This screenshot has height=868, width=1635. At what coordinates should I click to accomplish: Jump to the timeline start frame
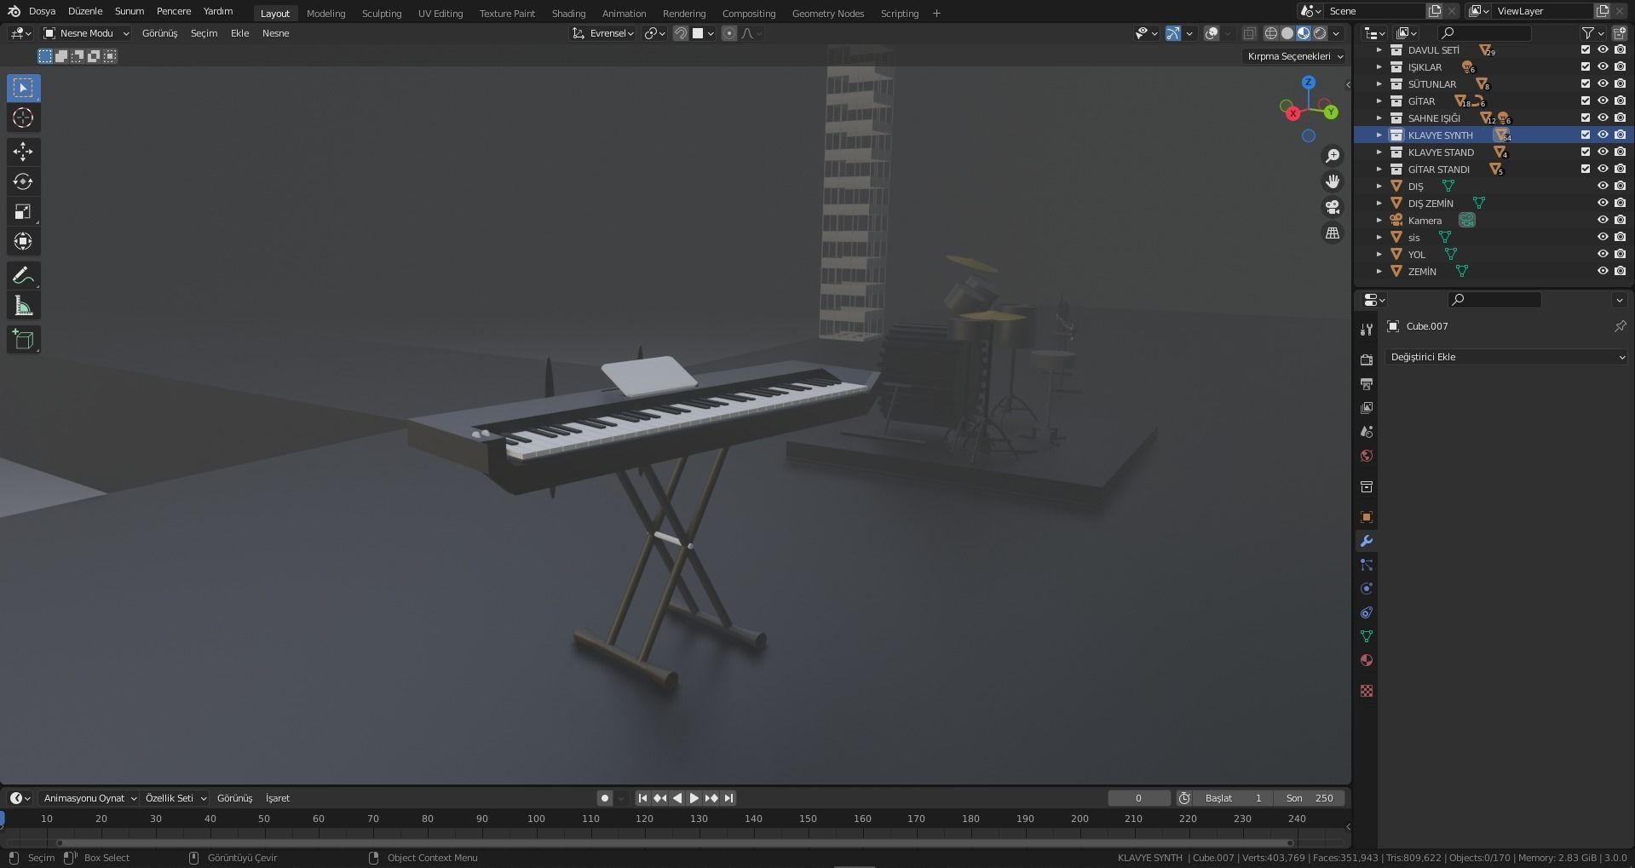[x=643, y=798]
